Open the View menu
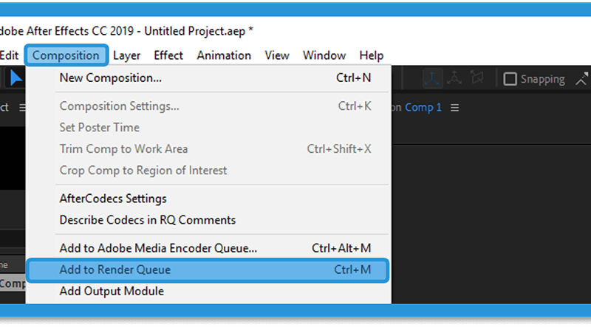 277,55
